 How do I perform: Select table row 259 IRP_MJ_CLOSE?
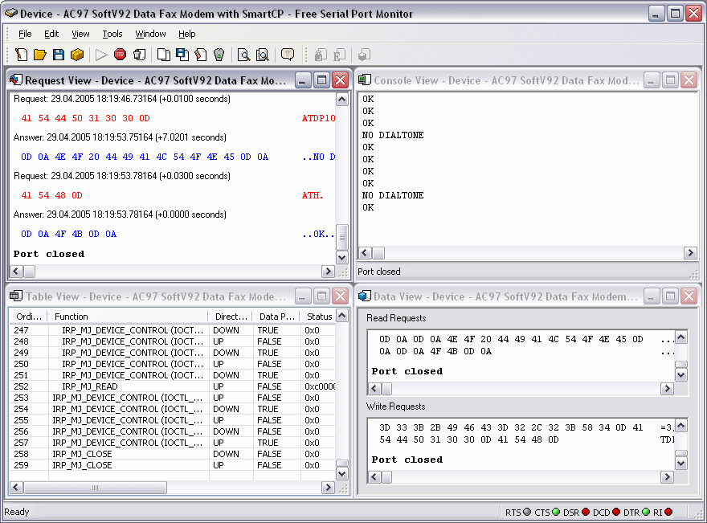click(172, 465)
